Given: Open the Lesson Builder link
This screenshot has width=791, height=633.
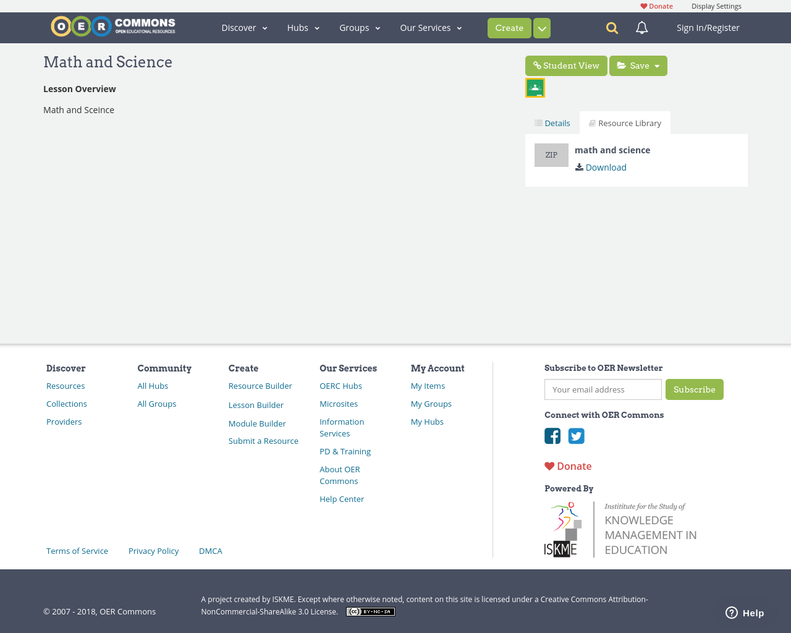Looking at the screenshot, I should point(256,404).
